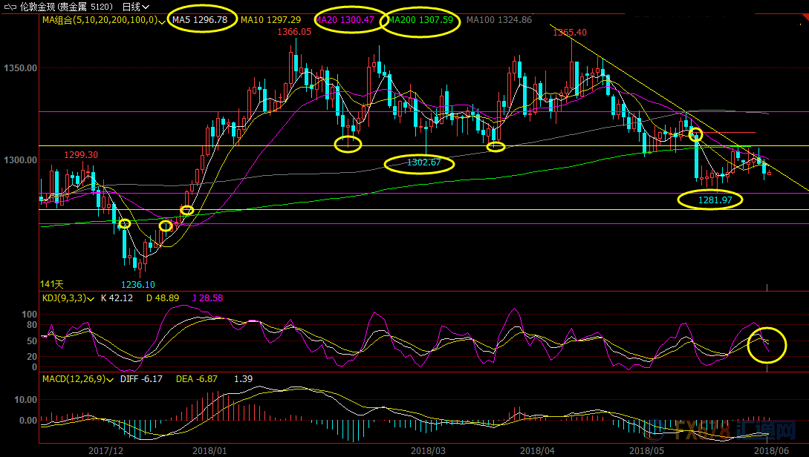Click the 1366.05 high price label

click(x=295, y=32)
